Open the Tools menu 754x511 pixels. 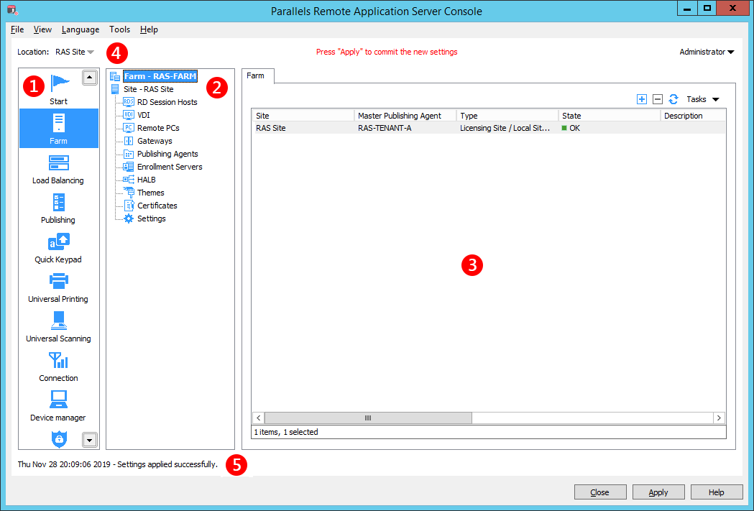[x=120, y=29]
